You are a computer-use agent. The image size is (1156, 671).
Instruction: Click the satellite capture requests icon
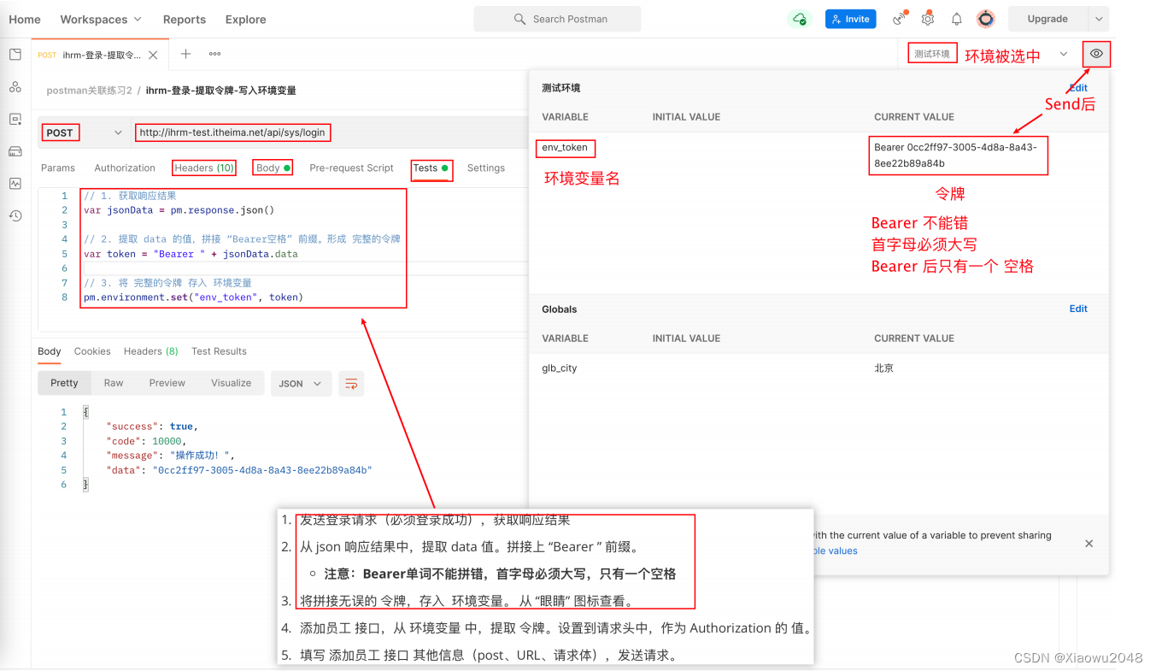click(900, 19)
